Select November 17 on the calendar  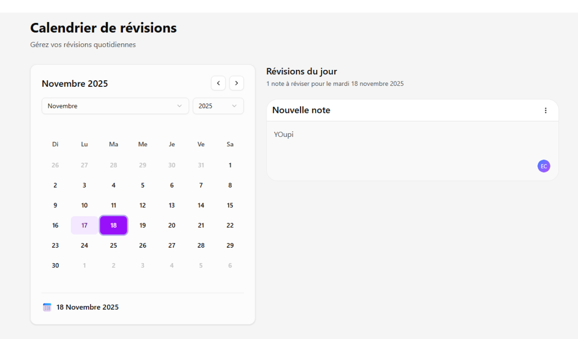tap(84, 225)
